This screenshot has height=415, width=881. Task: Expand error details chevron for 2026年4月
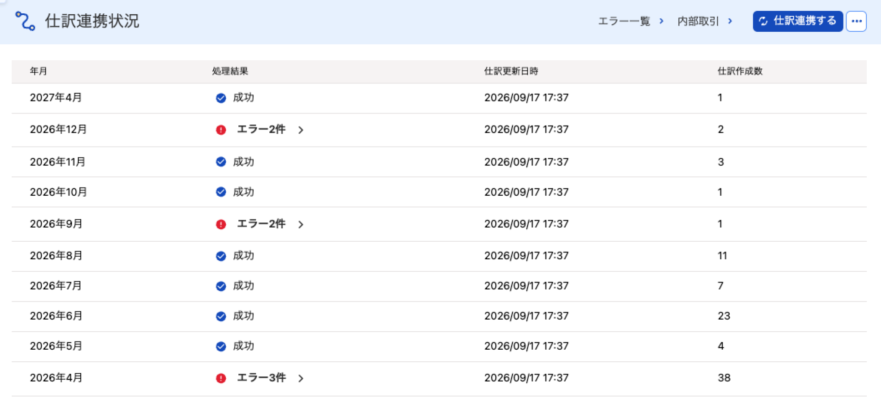(x=301, y=378)
